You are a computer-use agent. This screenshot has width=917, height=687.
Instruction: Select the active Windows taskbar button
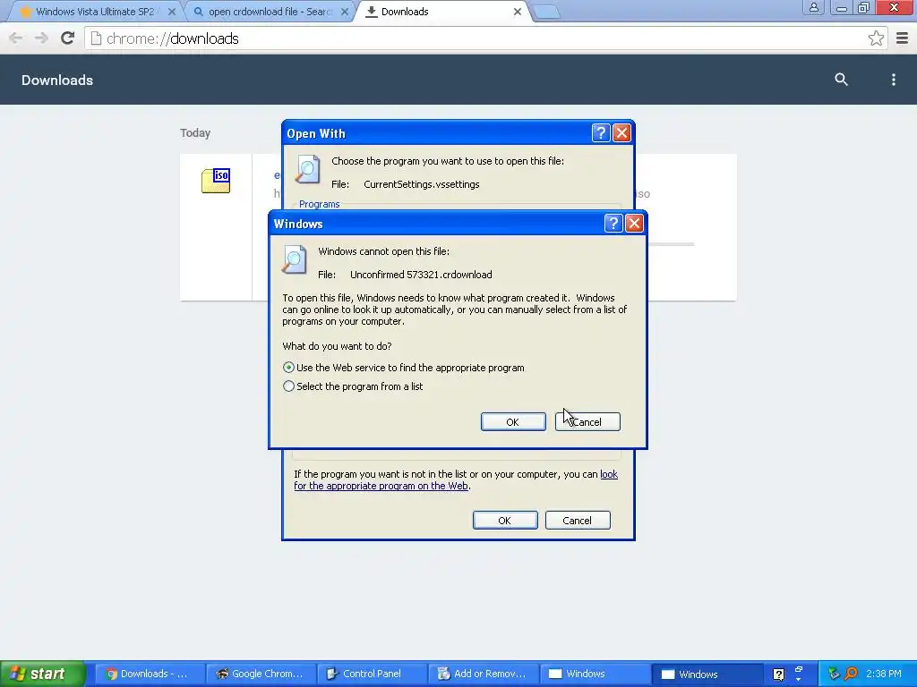tap(707, 674)
